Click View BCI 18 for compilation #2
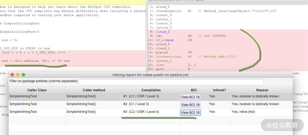This screenshot has width=308, height=135. pyautogui.click(x=190, y=105)
